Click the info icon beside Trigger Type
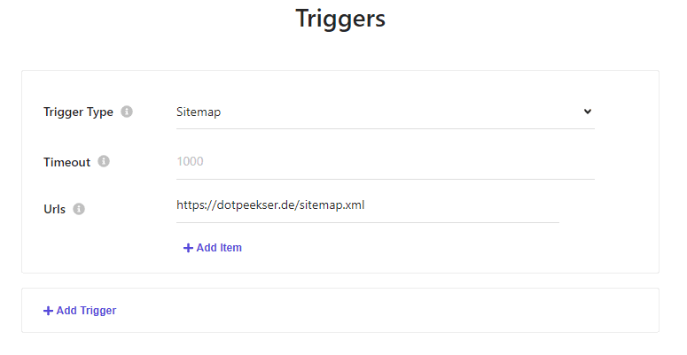Image resolution: width=687 pixels, height=355 pixels. pos(127,112)
